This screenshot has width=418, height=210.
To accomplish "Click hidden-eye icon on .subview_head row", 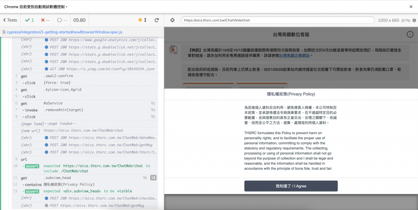I will (x=145, y=177).
